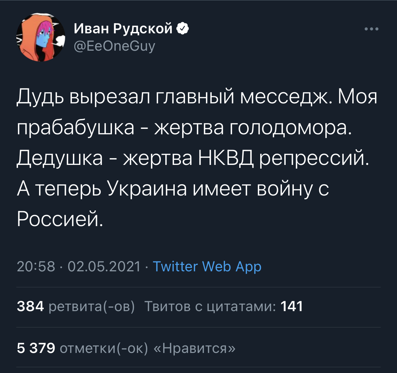Open Иван Рудской's profile avatar

(x=40, y=38)
